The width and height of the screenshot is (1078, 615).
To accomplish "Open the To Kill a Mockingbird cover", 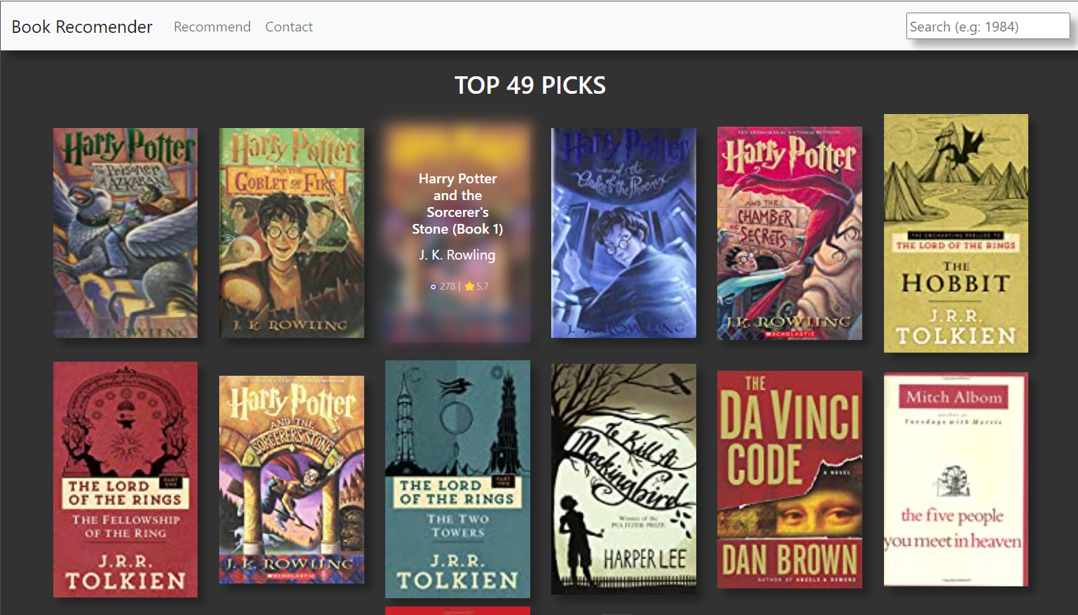I will pyautogui.click(x=623, y=480).
